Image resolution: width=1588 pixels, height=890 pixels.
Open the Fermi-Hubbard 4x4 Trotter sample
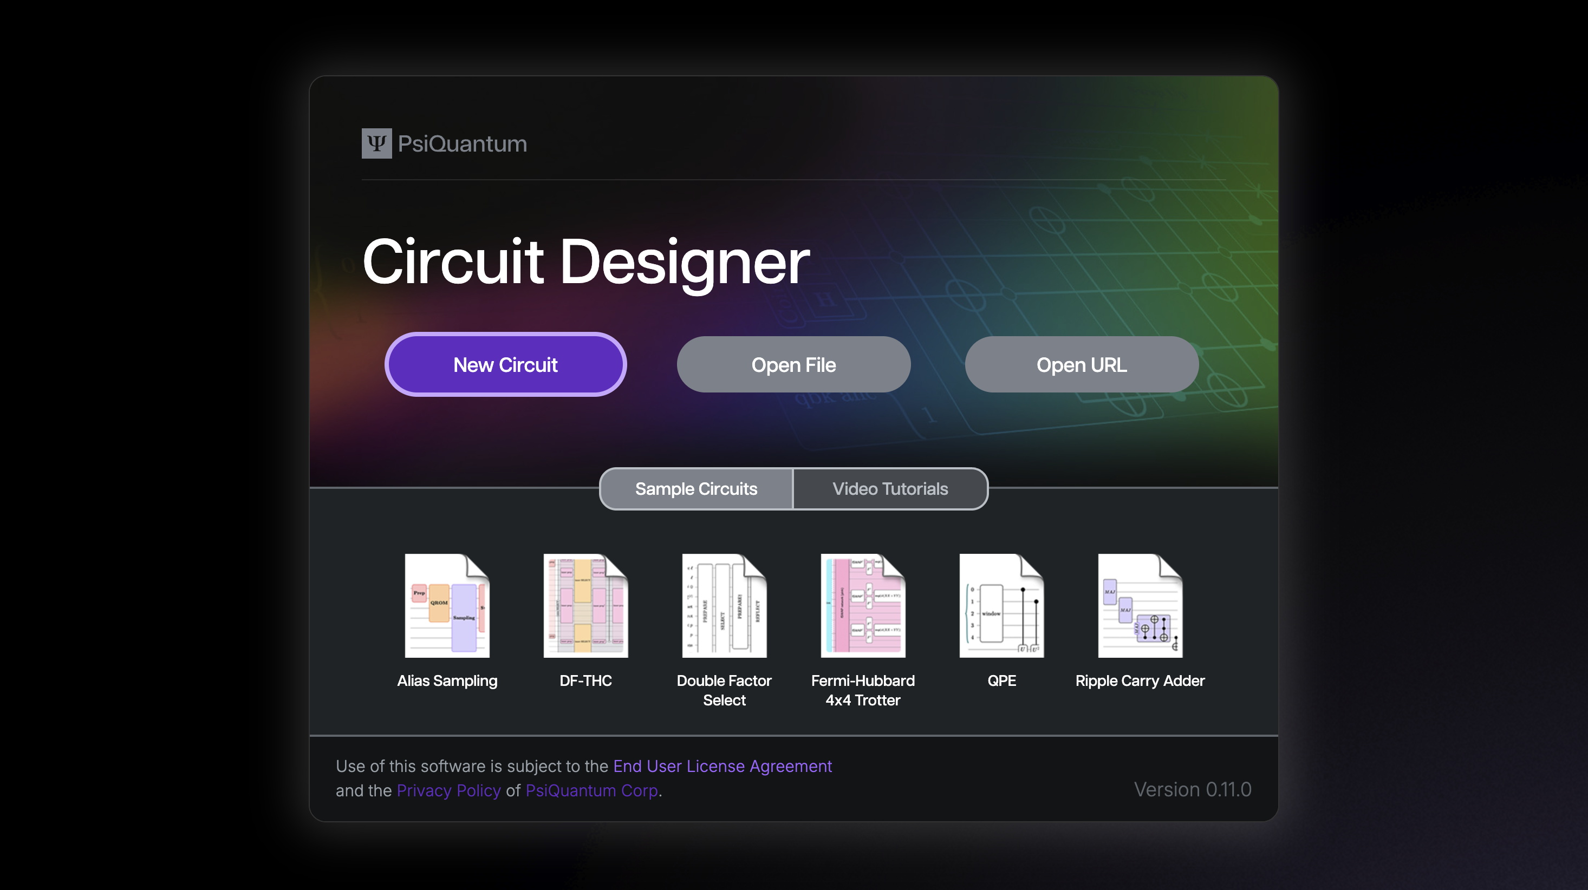click(x=862, y=605)
